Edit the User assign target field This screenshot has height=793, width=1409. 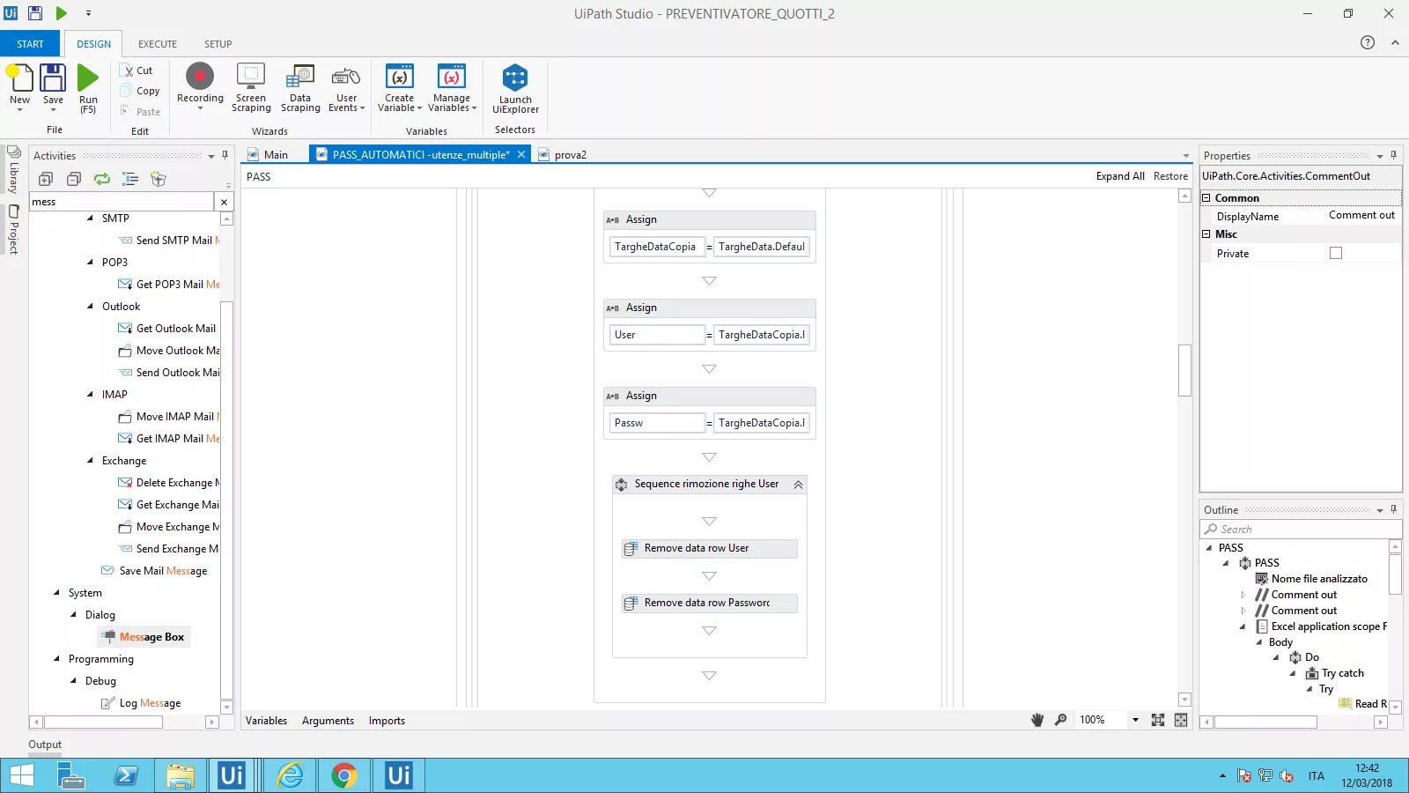pos(657,335)
